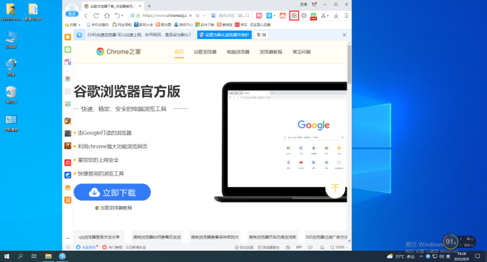Viewport: 487px width, 262px height.
Task: Open a new tab with plus button
Action: click(x=149, y=6)
